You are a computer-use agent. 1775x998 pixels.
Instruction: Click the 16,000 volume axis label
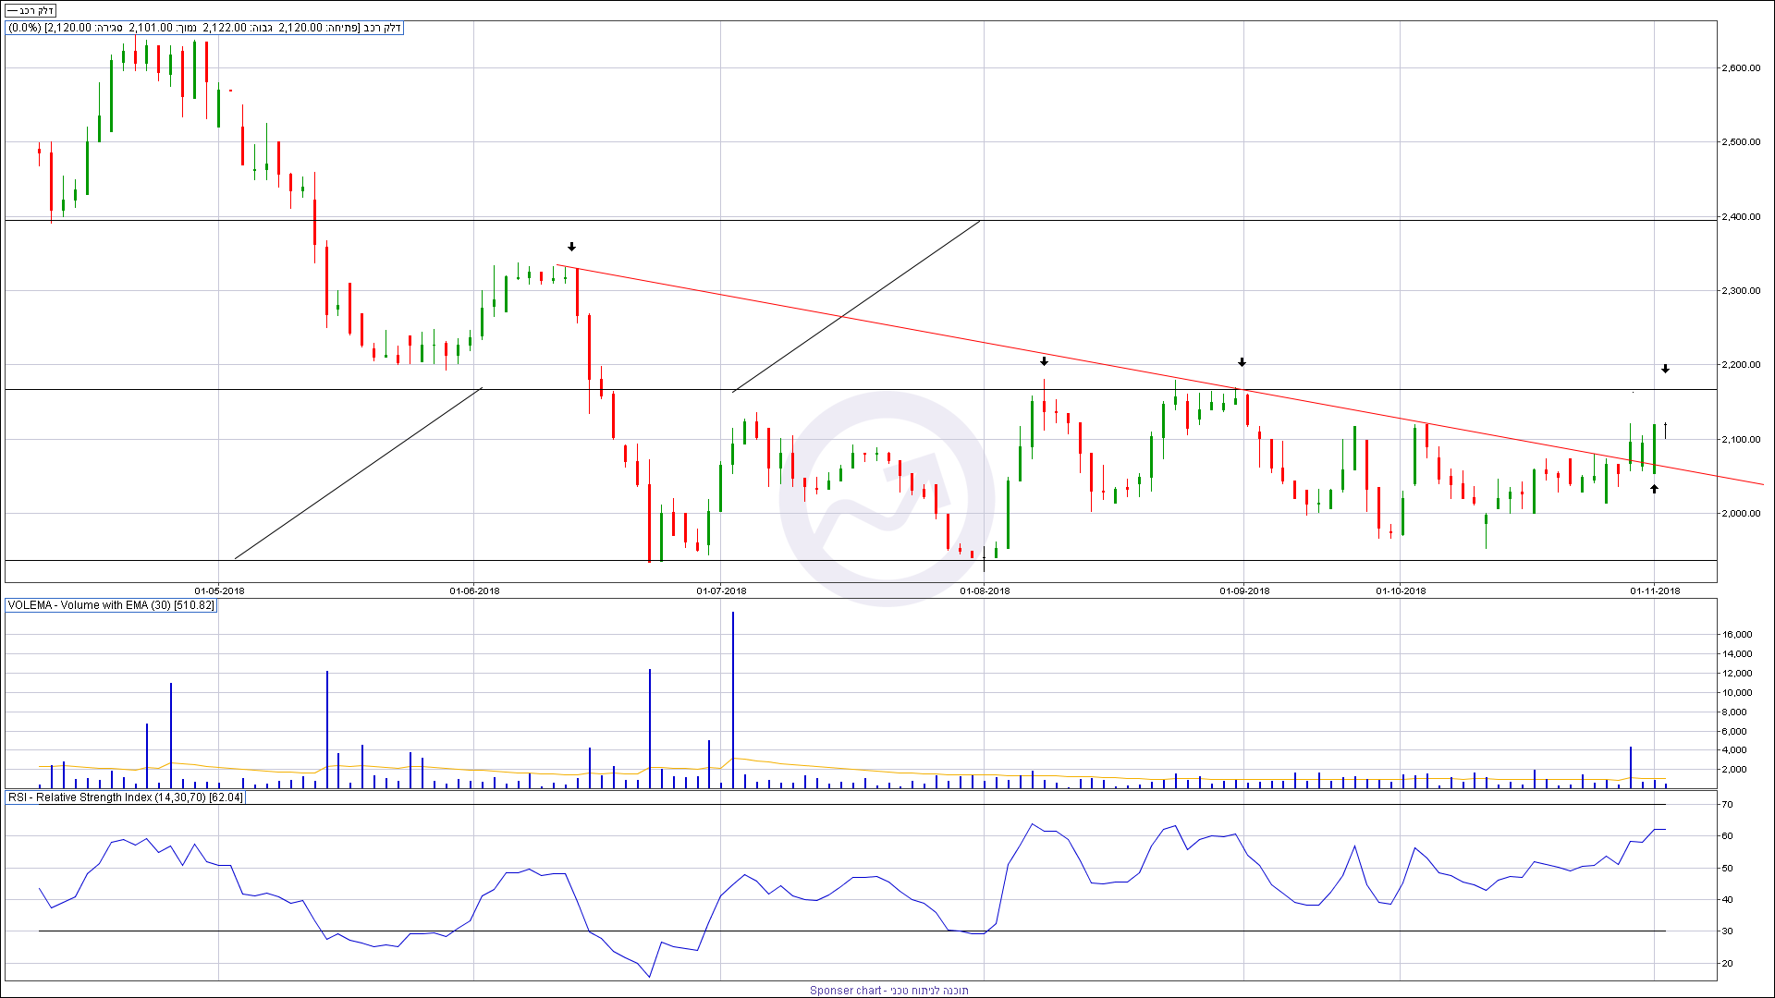coord(1737,634)
